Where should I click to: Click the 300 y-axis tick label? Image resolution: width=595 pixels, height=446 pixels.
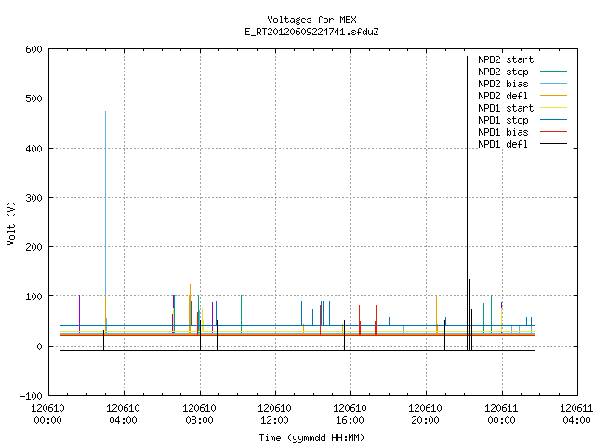[33, 198]
